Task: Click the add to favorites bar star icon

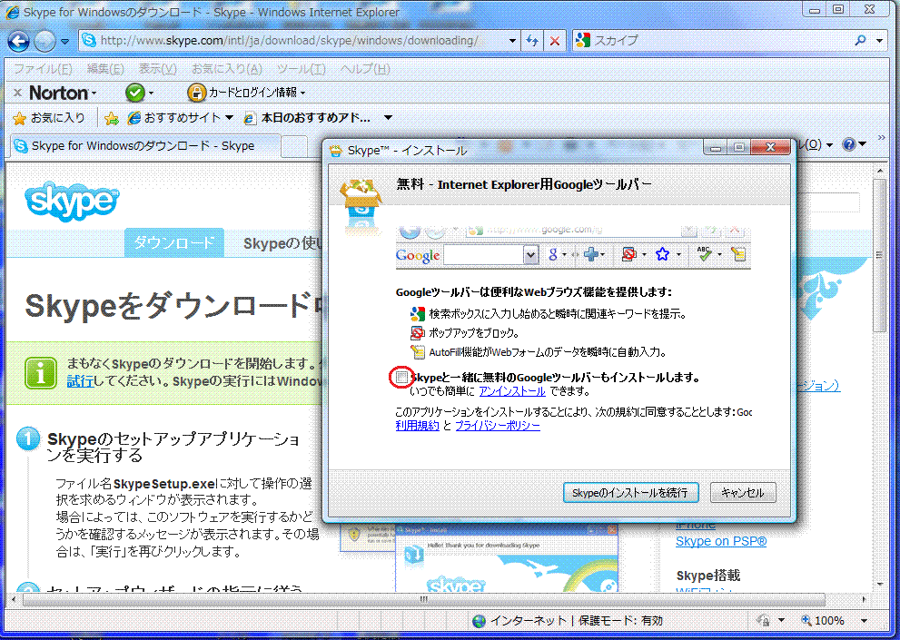Action: [x=112, y=118]
